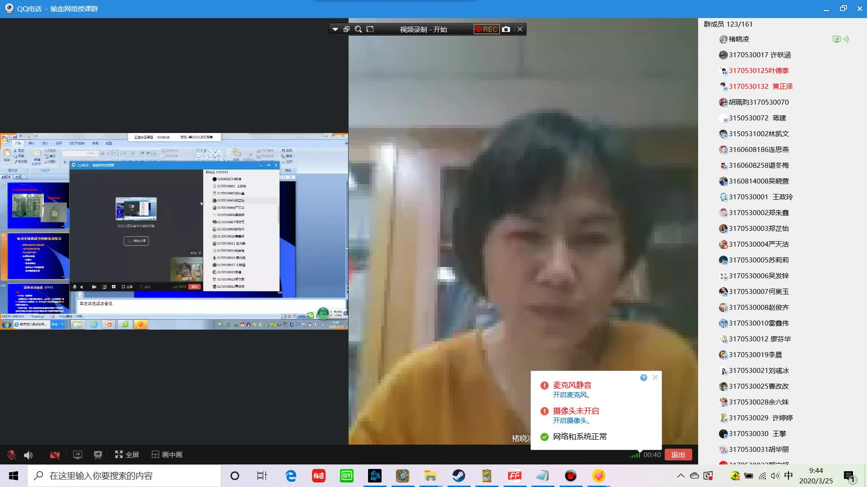Click the Windows taskbar search box
The width and height of the screenshot is (867, 487).
pos(124,476)
